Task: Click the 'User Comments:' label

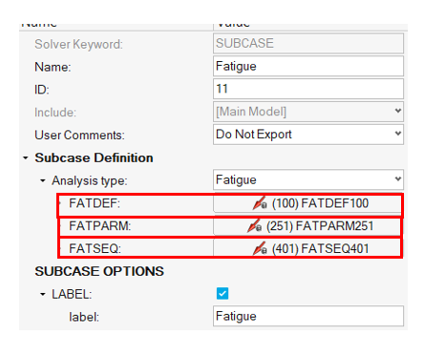Action: click(x=79, y=135)
